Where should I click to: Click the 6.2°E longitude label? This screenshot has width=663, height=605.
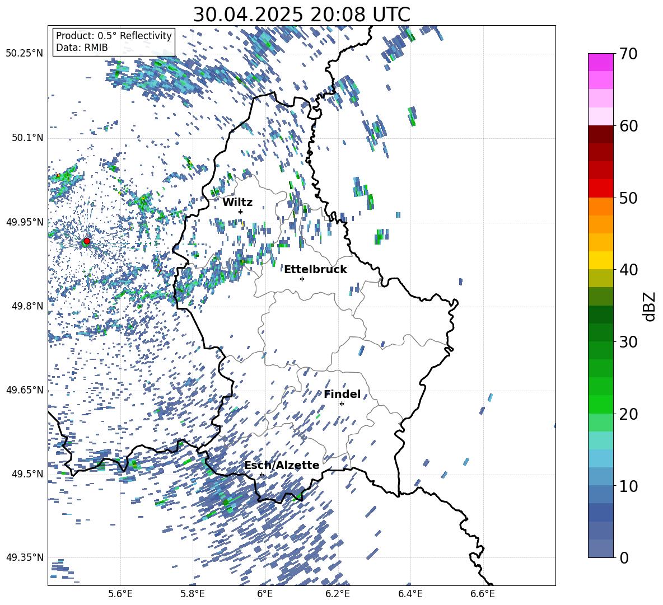[338, 594]
